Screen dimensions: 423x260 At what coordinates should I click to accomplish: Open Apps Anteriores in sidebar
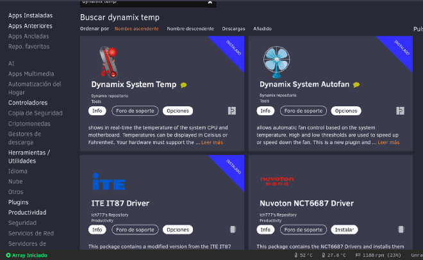click(30, 26)
